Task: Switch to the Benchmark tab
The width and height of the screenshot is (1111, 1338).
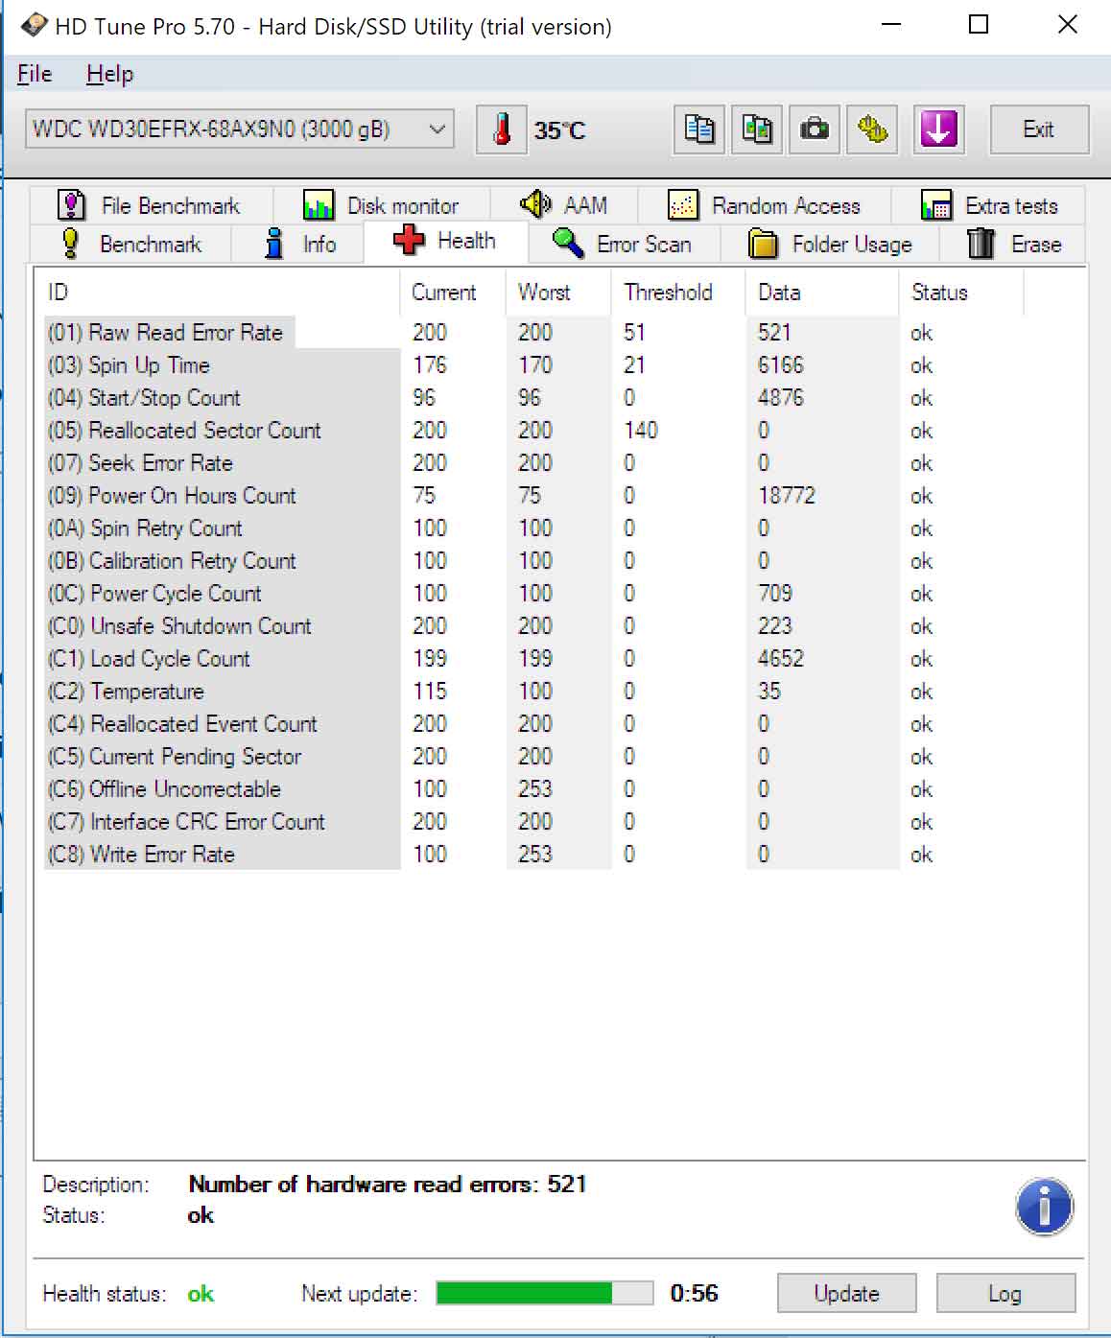Action: tap(130, 244)
